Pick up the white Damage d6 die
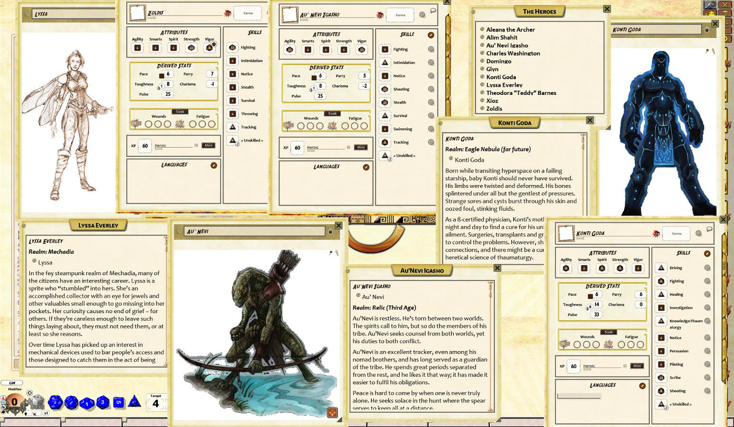Screen dimensions: 734x427 point(38,400)
